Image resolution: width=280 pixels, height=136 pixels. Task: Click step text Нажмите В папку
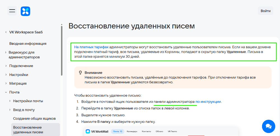tap(118, 122)
